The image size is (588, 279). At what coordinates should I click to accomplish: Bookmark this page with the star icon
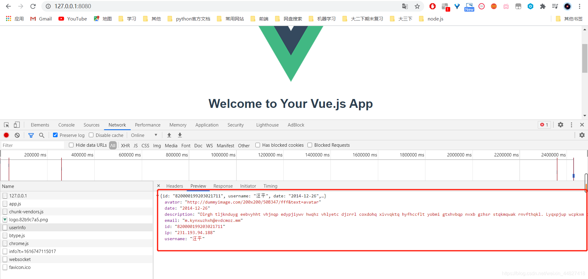click(417, 6)
